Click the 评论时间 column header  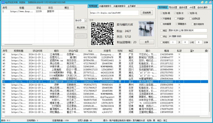coord(37,51)
